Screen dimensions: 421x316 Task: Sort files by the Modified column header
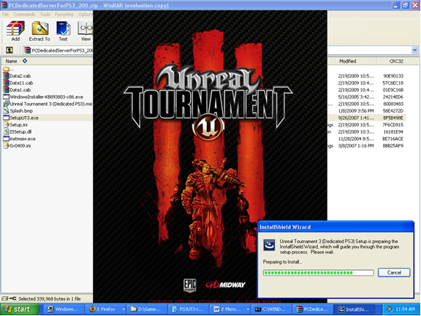(355, 61)
